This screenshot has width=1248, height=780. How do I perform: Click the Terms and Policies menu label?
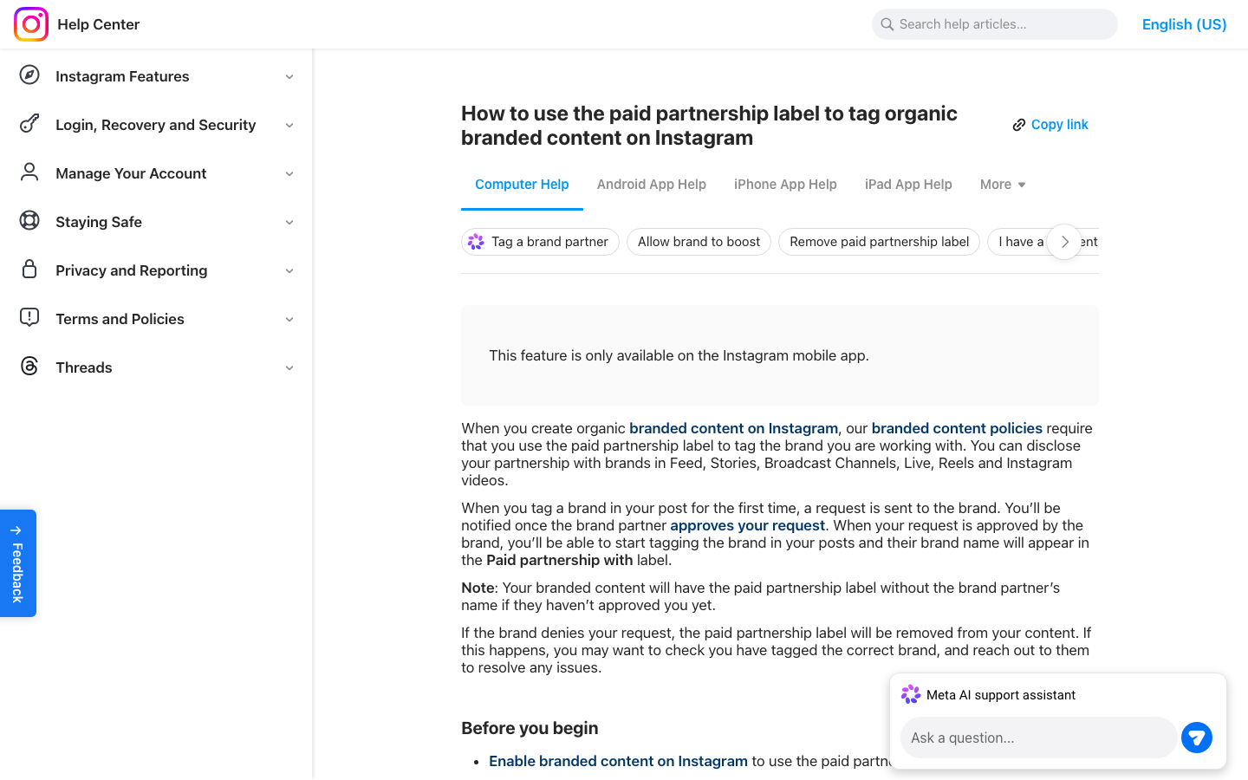[120, 319]
